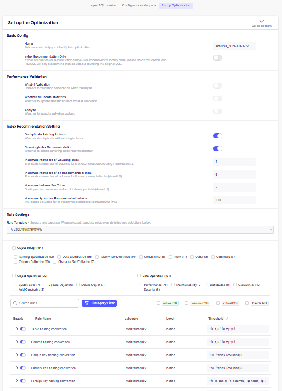This screenshot has height=391, width=282.
Task: Disable Foreign key naming convention toggle
Action: (x=23, y=381)
